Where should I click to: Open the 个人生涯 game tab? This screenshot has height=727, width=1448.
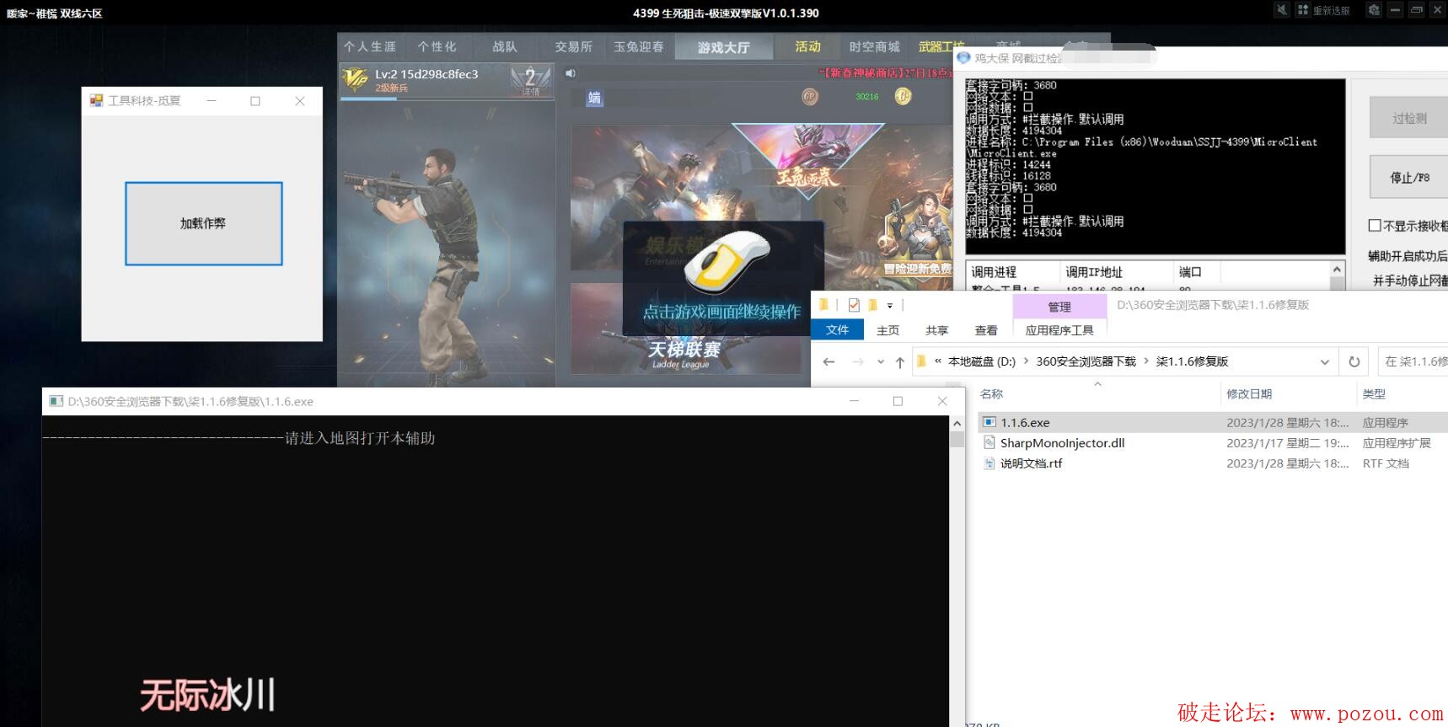point(369,46)
